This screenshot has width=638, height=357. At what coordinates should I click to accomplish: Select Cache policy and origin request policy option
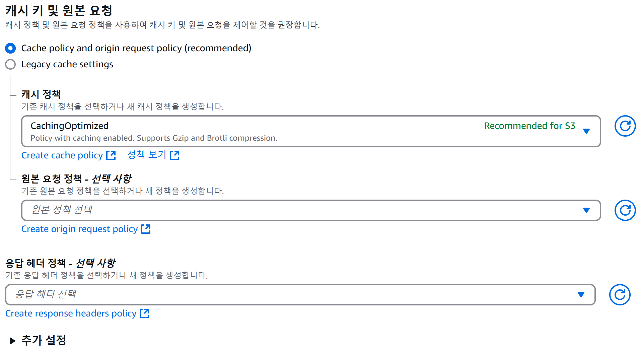[x=10, y=48]
